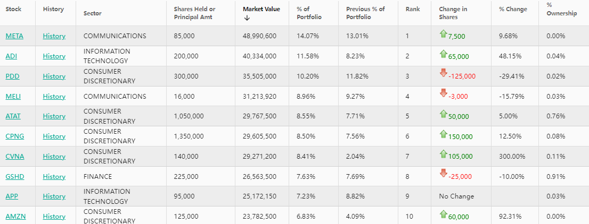
Task: View History for MELI row
Action: (x=54, y=97)
